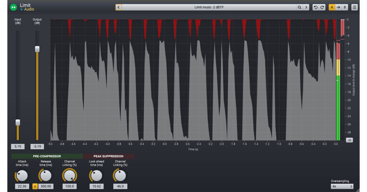Click the undo icon
The height and width of the screenshot is (192, 367).
[315, 7]
